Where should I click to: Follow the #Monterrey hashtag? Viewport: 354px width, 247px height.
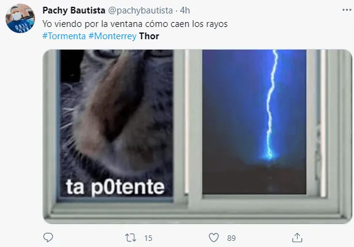point(112,36)
